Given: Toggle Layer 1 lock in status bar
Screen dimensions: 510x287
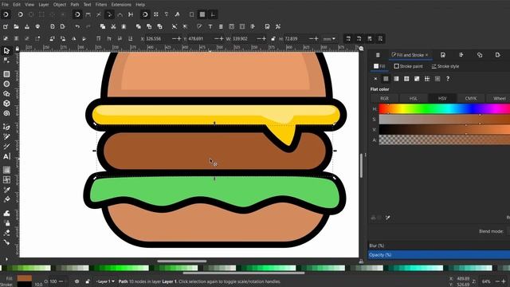Looking at the screenshot, I should (88, 281).
